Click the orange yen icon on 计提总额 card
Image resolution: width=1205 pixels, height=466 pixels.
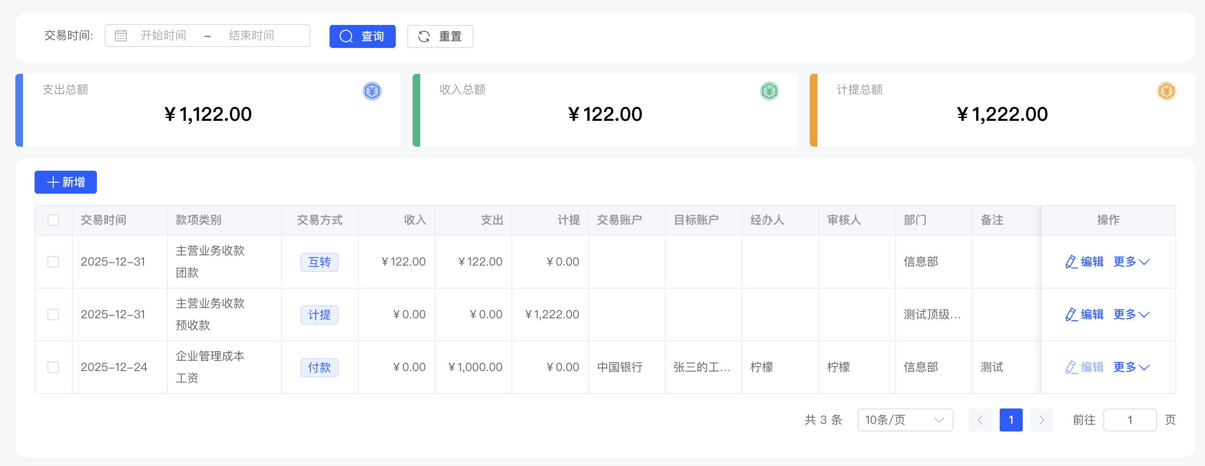pos(1166,91)
